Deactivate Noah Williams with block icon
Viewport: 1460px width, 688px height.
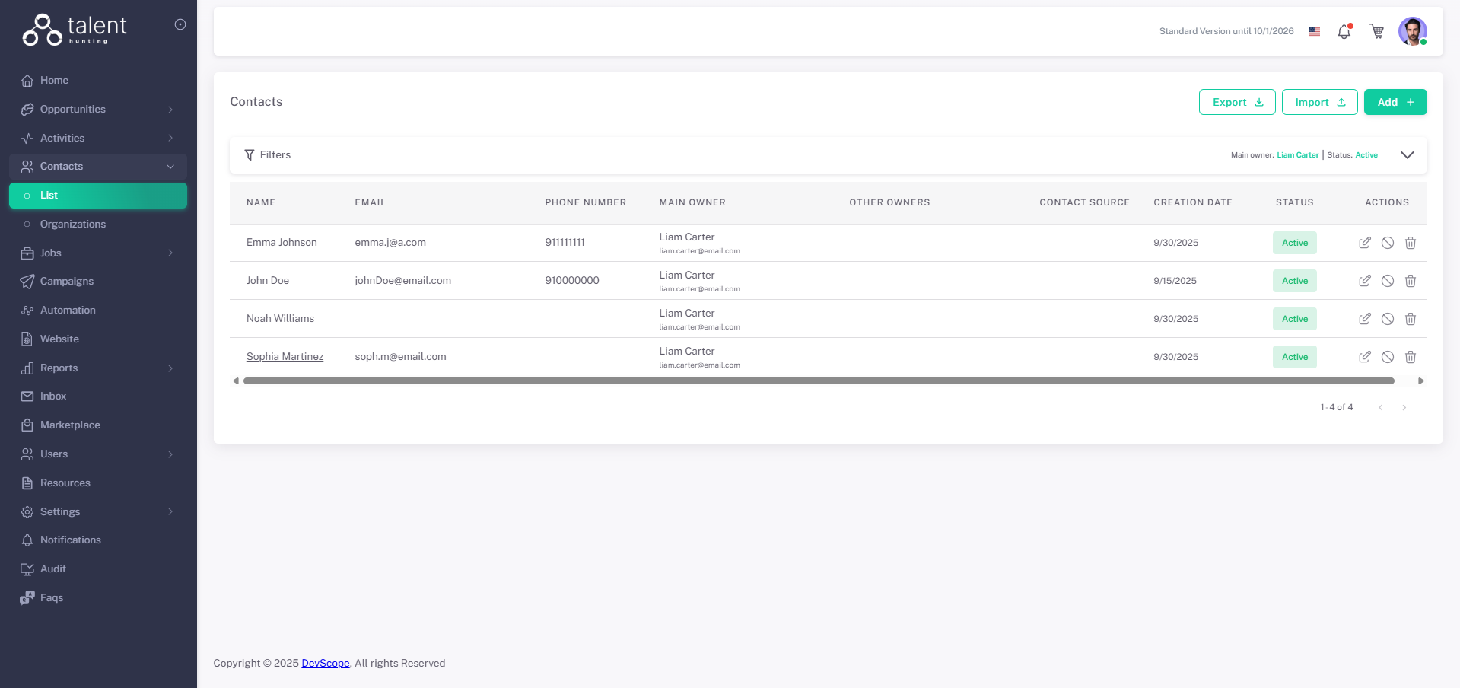[x=1388, y=319]
